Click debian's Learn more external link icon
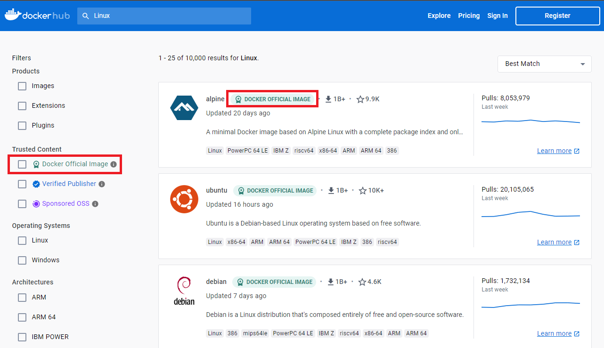 click(577, 334)
